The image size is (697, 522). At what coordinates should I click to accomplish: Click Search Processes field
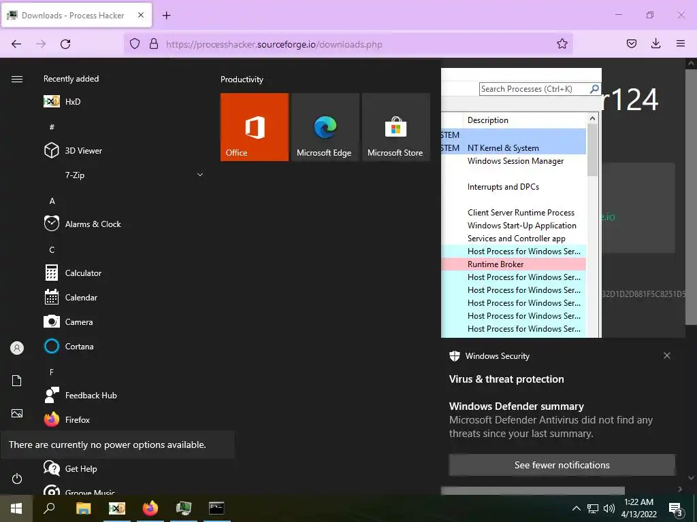(534, 89)
